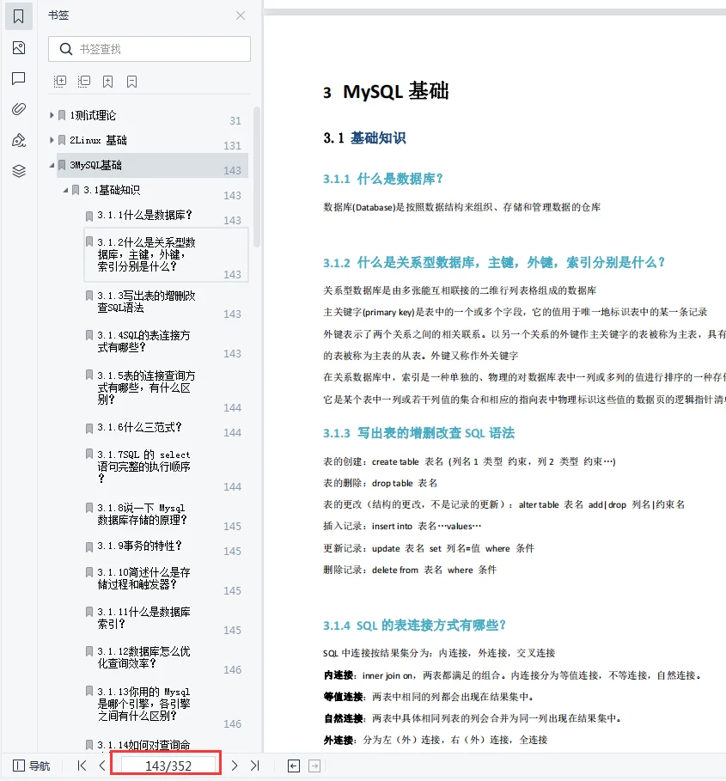Screen dimensions: 726x781
Task: Expand all bookmarks with plus icon
Action: point(59,80)
